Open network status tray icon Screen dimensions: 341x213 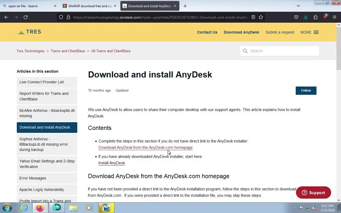pyautogui.click(x=308, y=208)
